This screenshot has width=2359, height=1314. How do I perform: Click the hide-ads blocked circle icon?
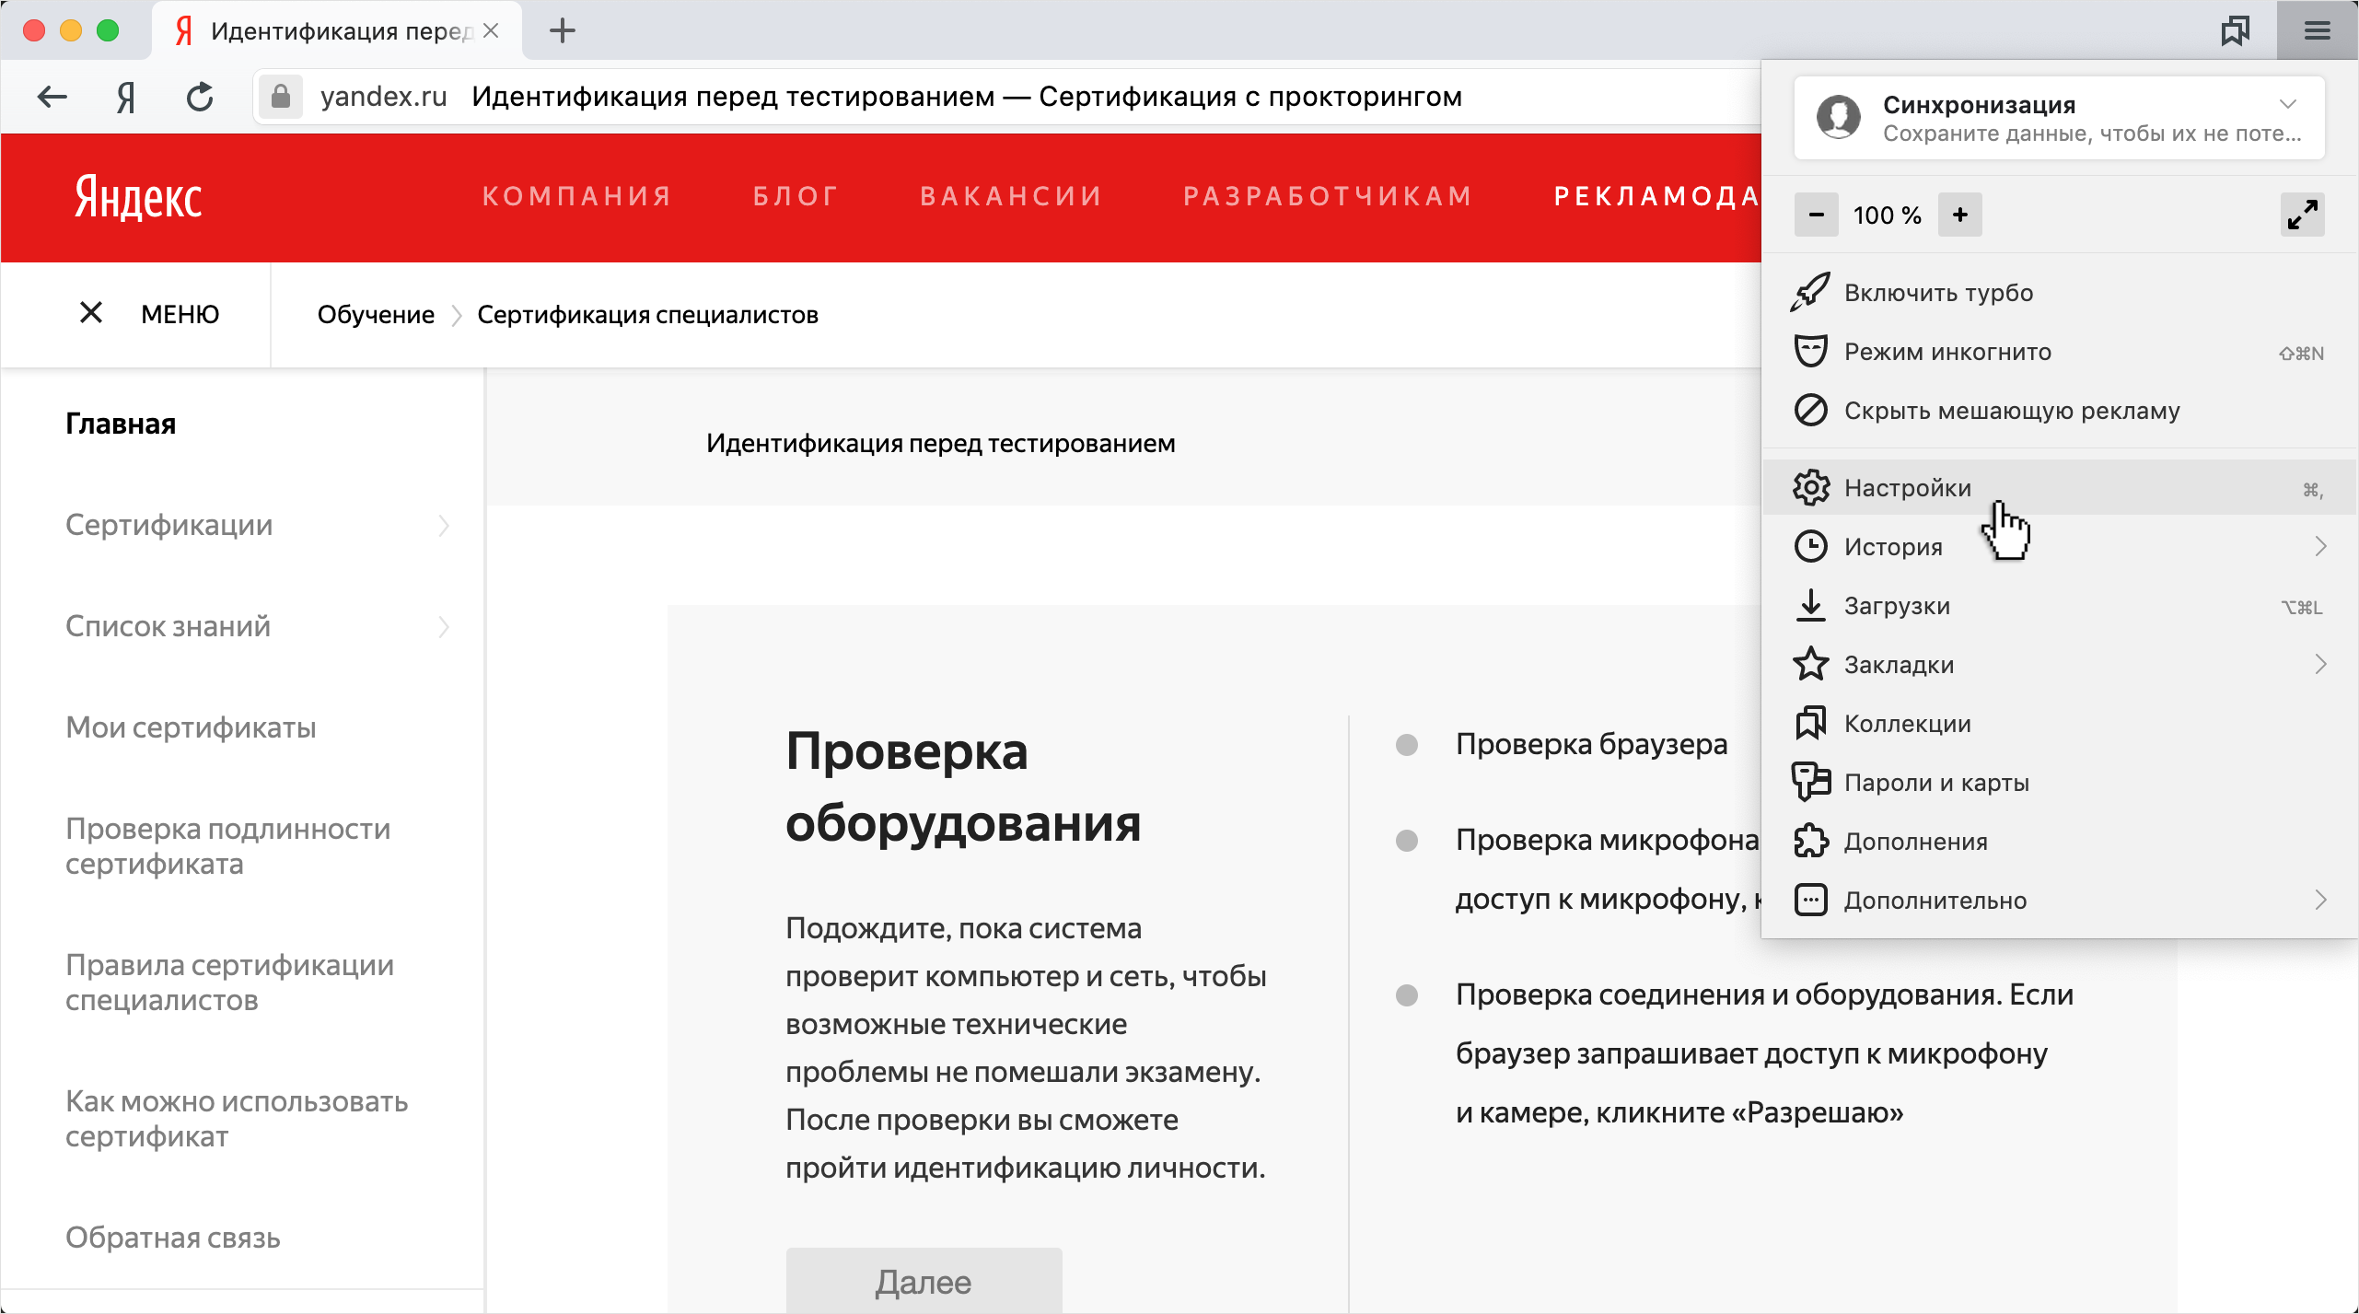coord(1810,410)
